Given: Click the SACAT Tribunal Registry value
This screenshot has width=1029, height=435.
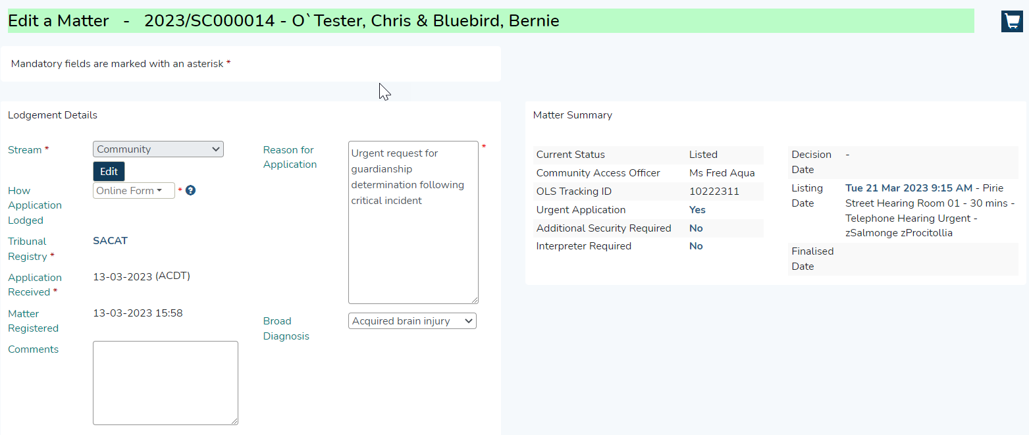Looking at the screenshot, I should pos(110,241).
